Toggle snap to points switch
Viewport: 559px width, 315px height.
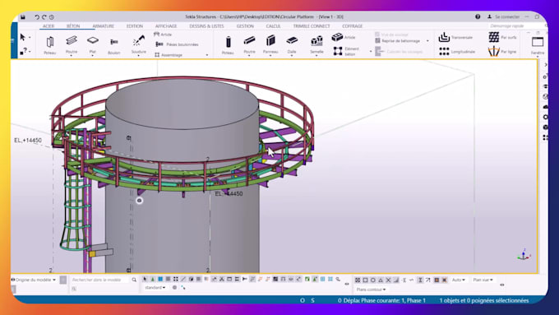coord(358,280)
